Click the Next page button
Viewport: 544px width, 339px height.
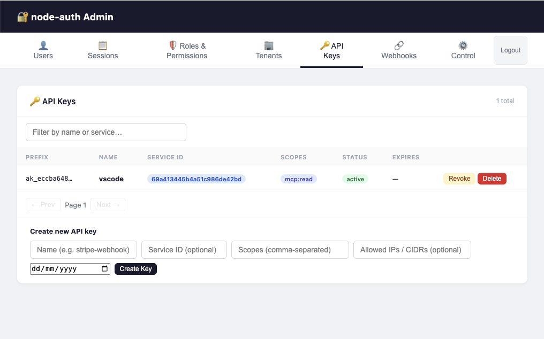[108, 204]
